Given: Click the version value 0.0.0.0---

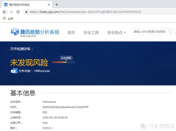Looking at the screenshot, I should 48,128.
